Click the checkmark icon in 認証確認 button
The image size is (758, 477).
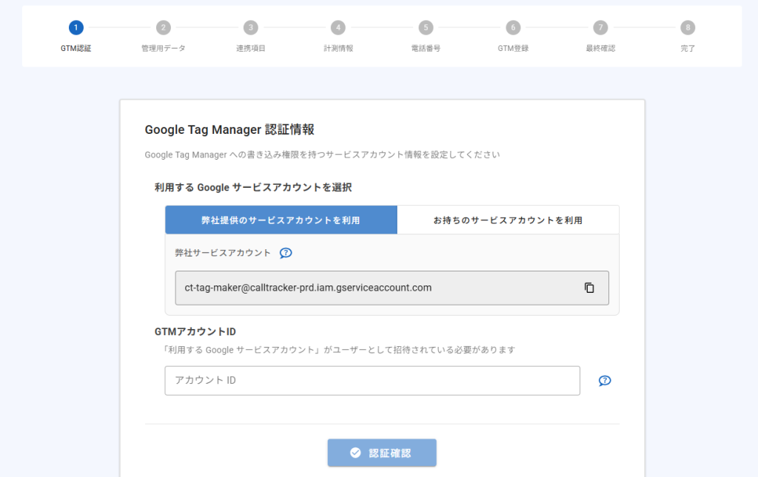point(355,453)
